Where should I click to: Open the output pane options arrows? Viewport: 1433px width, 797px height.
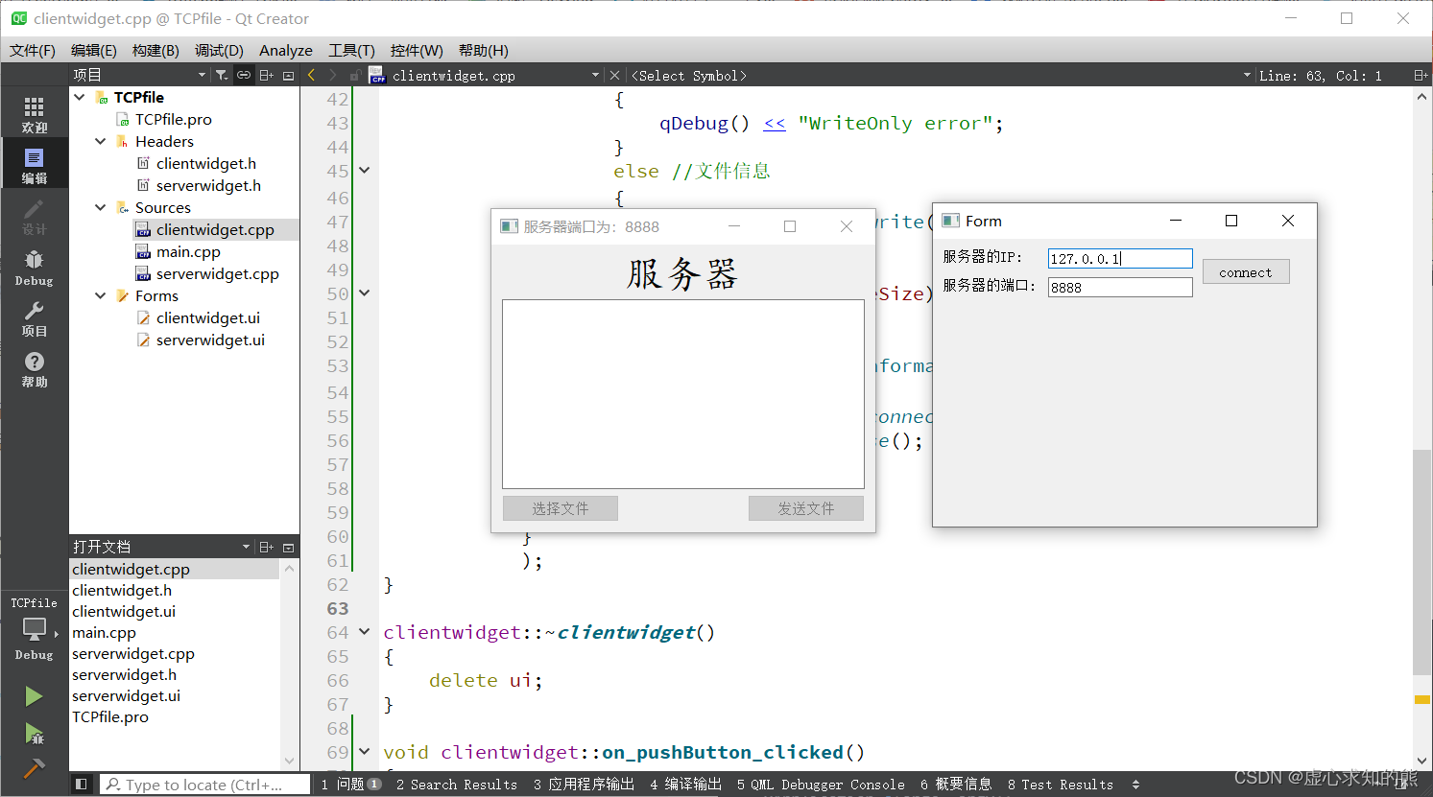[x=1135, y=785]
